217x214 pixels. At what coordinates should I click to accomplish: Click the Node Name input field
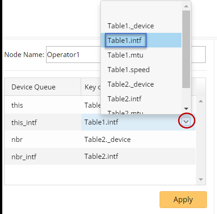[126, 54]
